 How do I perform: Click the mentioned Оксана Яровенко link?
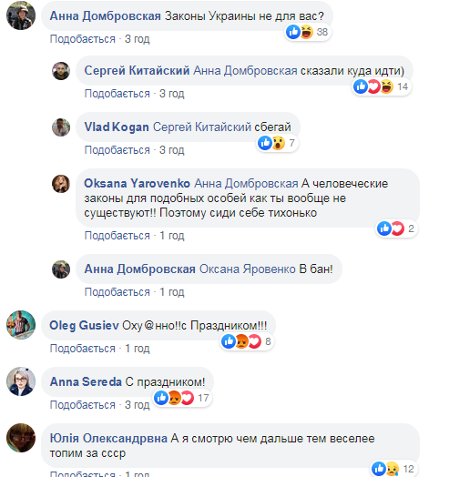coord(248,269)
